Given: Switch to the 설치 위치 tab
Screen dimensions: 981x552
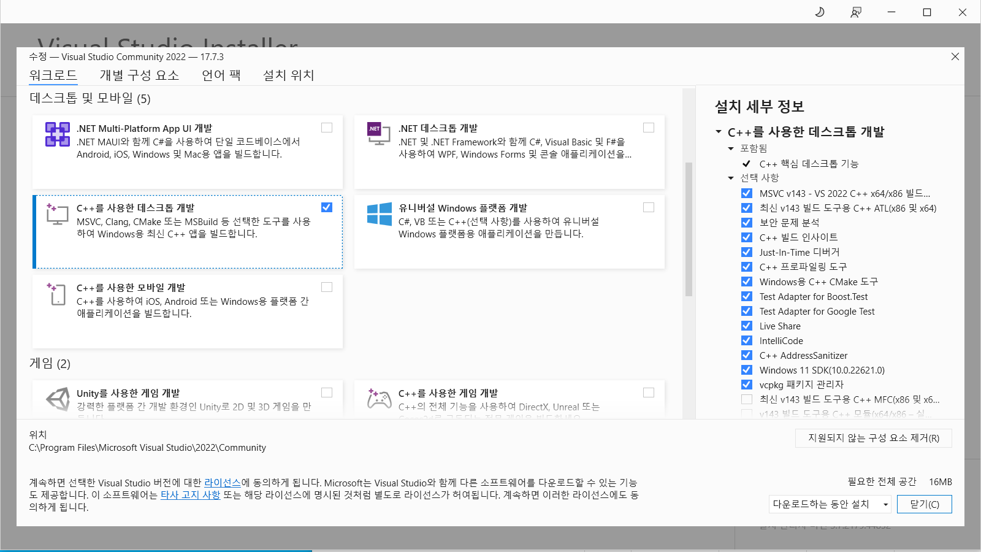Looking at the screenshot, I should 288,75.
